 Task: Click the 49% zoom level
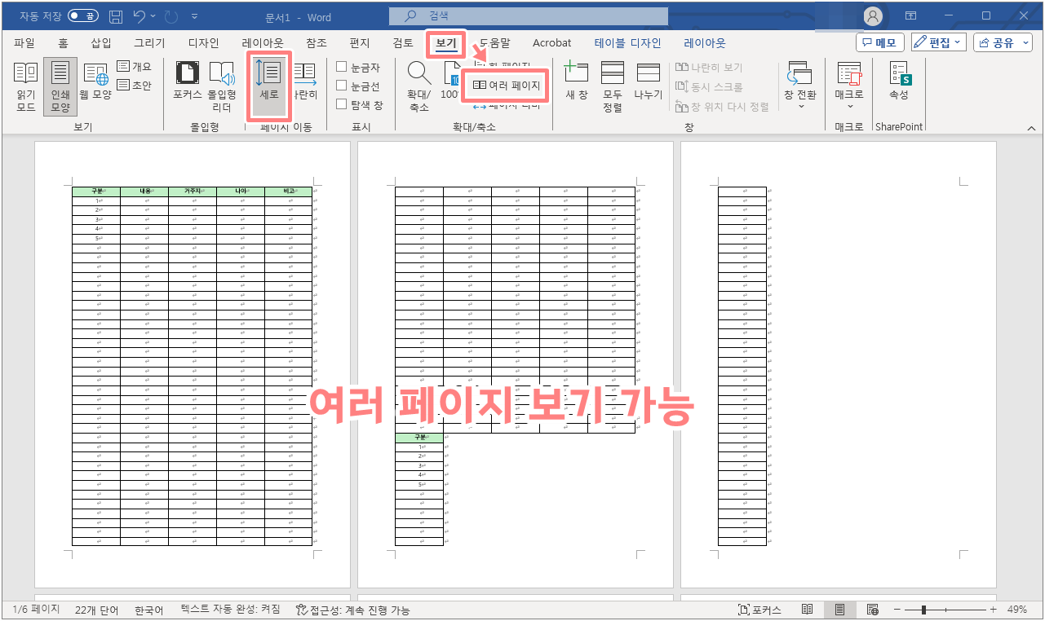point(1016,610)
